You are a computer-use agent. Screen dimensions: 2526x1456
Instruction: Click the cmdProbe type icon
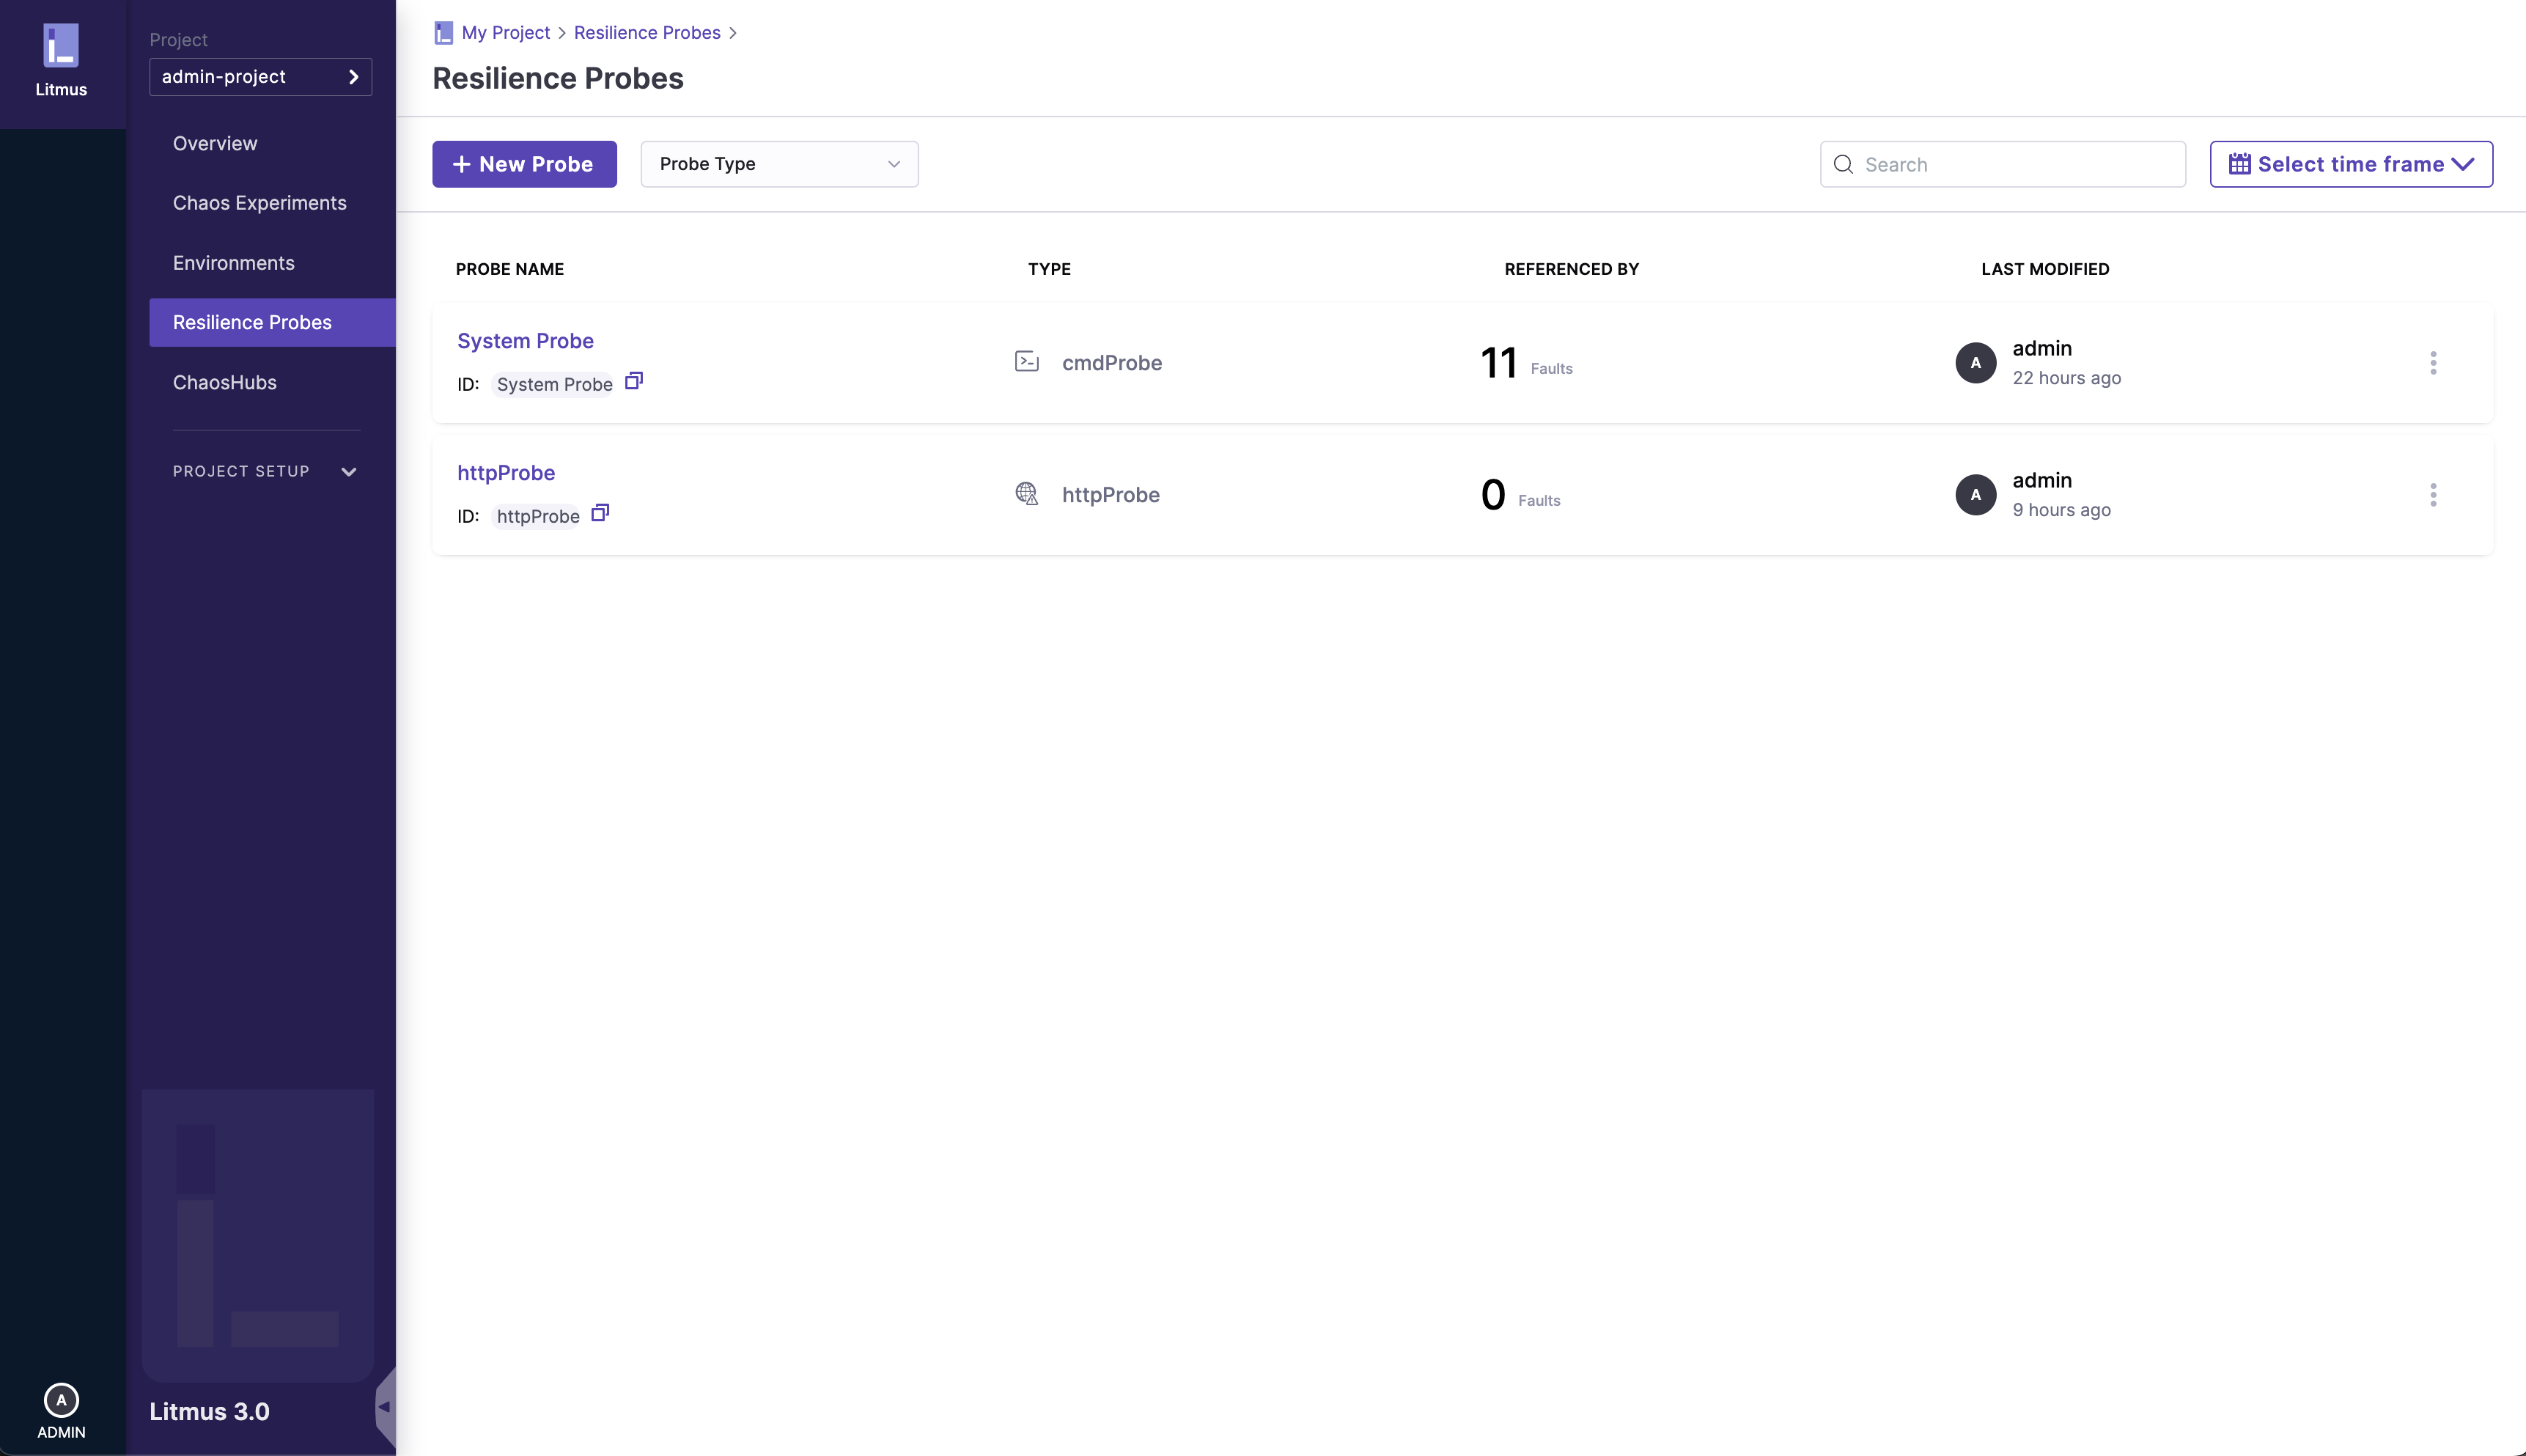point(1026,362)
